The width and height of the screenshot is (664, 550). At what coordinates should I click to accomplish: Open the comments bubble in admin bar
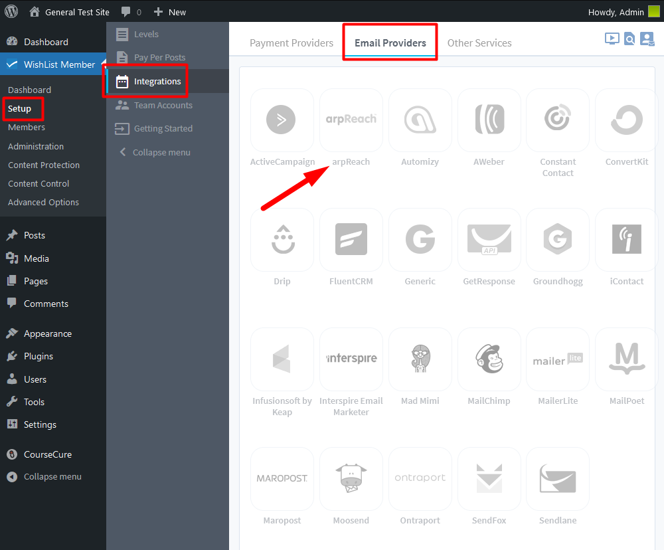tap(131, 12)
